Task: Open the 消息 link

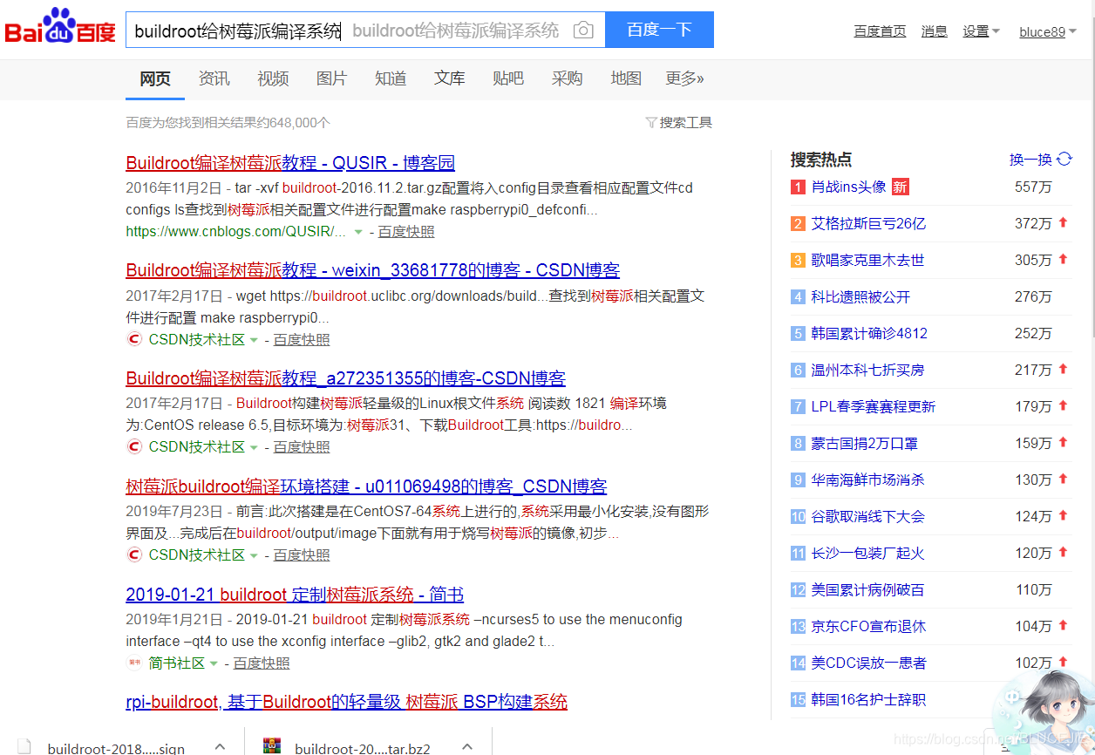Action: tap(935, 31)
